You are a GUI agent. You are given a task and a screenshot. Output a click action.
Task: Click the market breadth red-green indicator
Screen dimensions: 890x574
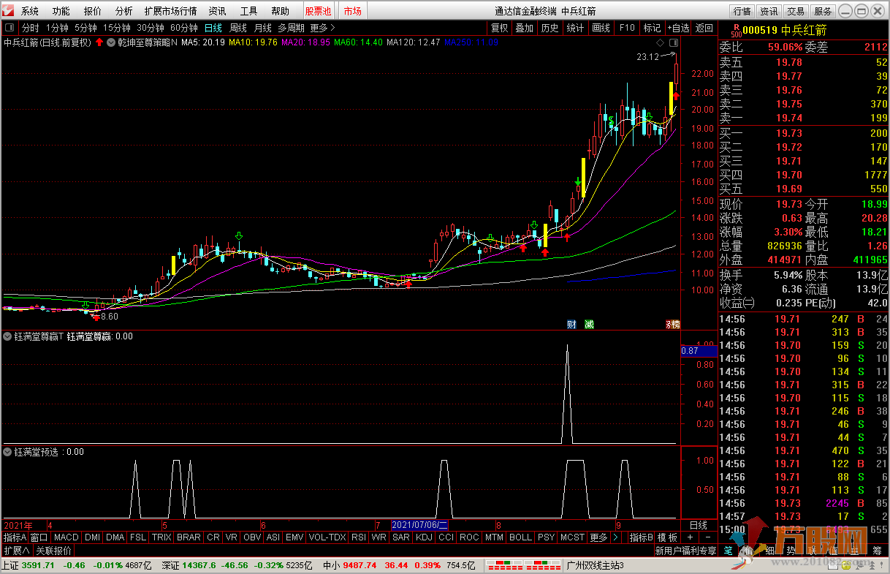(x=522, y=565)
